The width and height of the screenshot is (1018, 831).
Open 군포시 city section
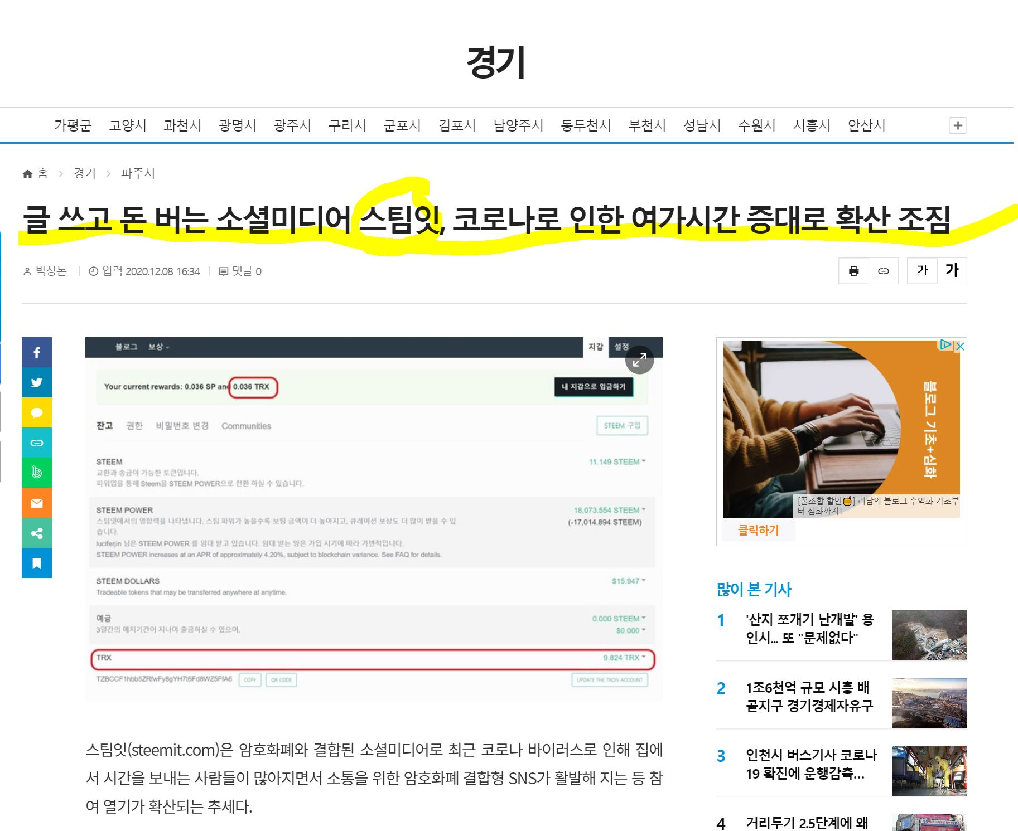402,125
